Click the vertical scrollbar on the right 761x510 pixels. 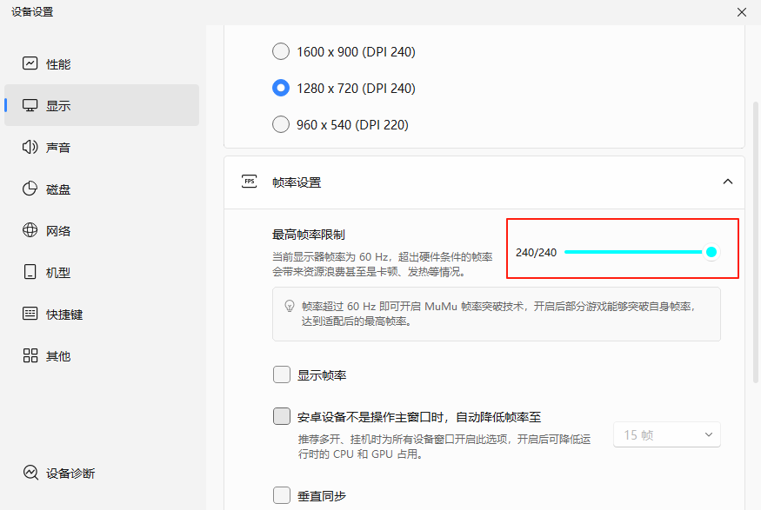[x=755, y=243]
